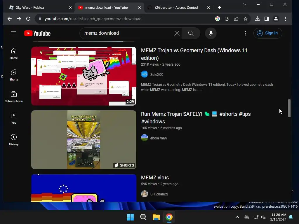299x224 pixels.
Task: Open the network tray icon
Action: 256,217
